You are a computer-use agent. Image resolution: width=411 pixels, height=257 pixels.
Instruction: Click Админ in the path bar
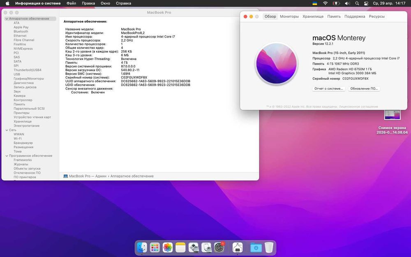coord(101,176)
